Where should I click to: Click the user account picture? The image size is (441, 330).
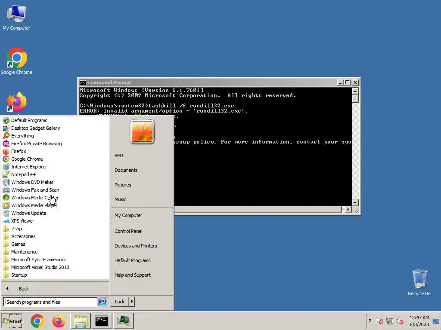(142, 131)
